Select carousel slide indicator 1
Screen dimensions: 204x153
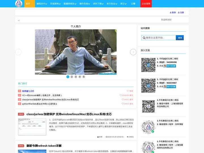68,77
